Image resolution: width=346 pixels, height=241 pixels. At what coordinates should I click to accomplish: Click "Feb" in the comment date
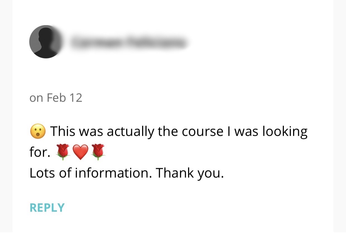56,98
